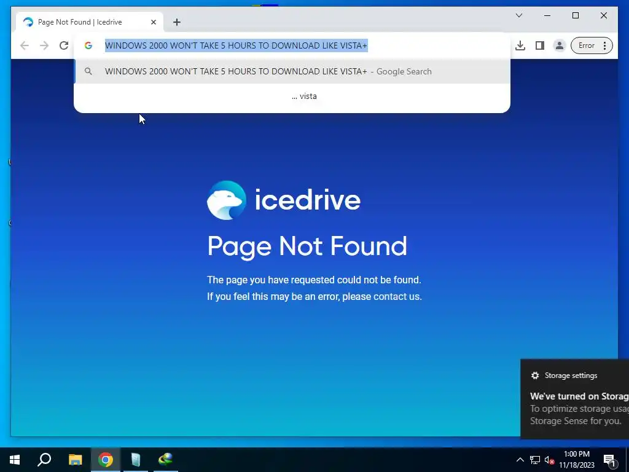This screenshot has width=629, height=472.
Task: Show hidden system tray icons
Action: [x=520, y=460]
